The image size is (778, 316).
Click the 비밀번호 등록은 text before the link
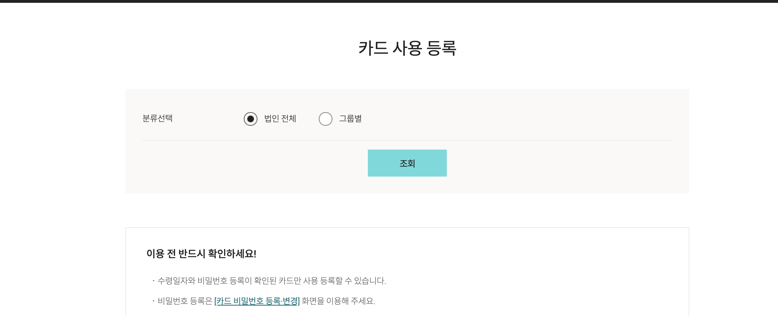point(185,301)
